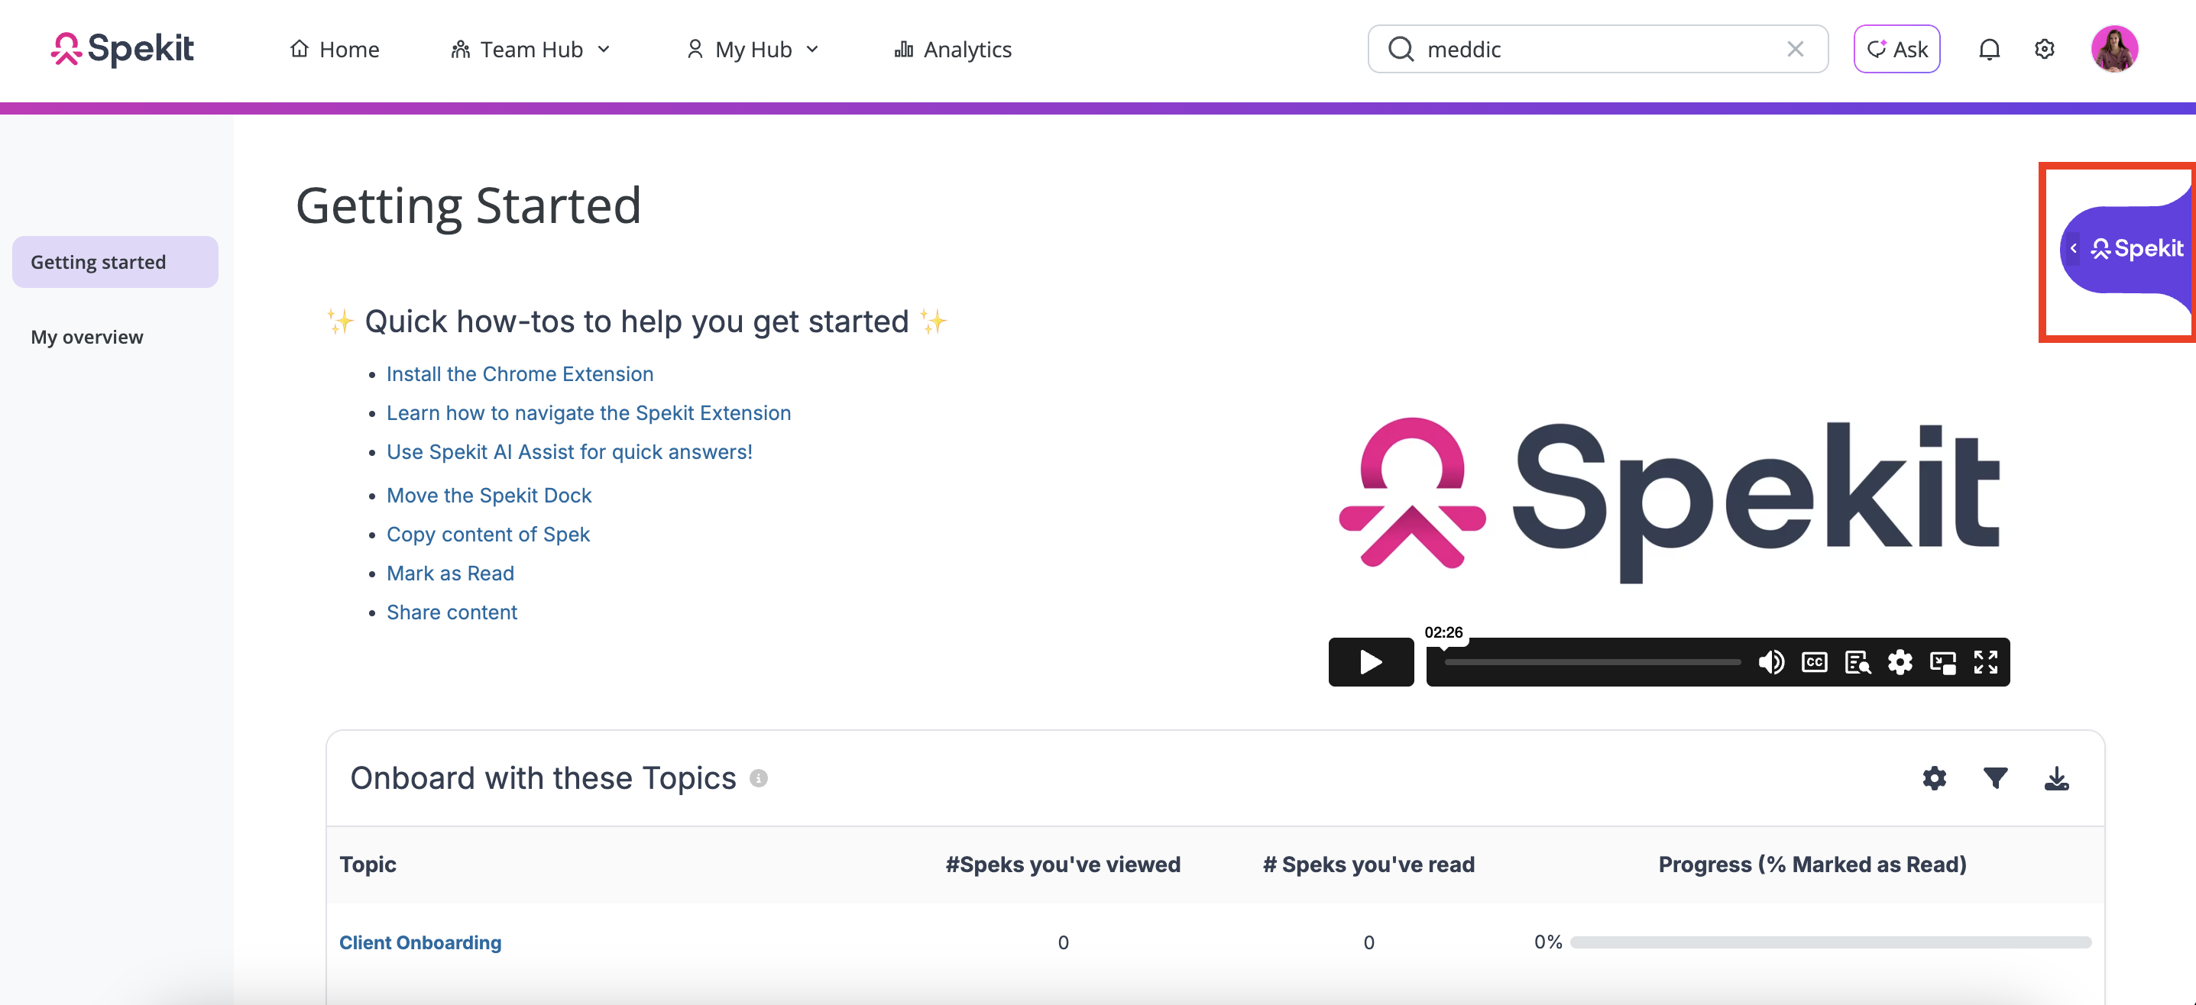Open video transcript search icon

point(1857,662)
